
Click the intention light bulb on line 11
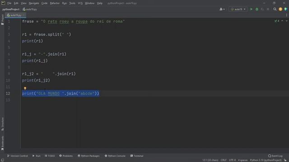[25, 89]
